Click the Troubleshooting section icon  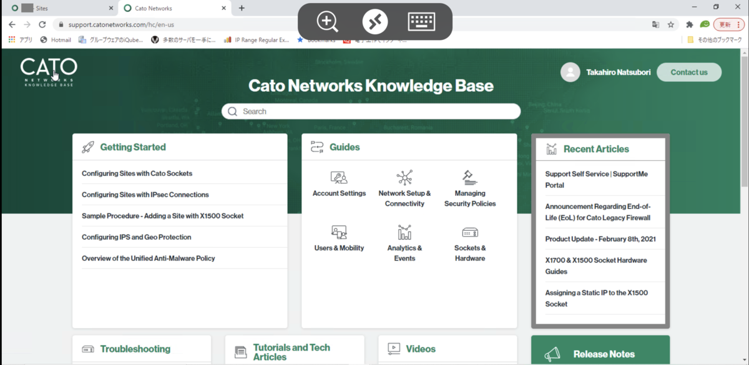click(88, 349)
